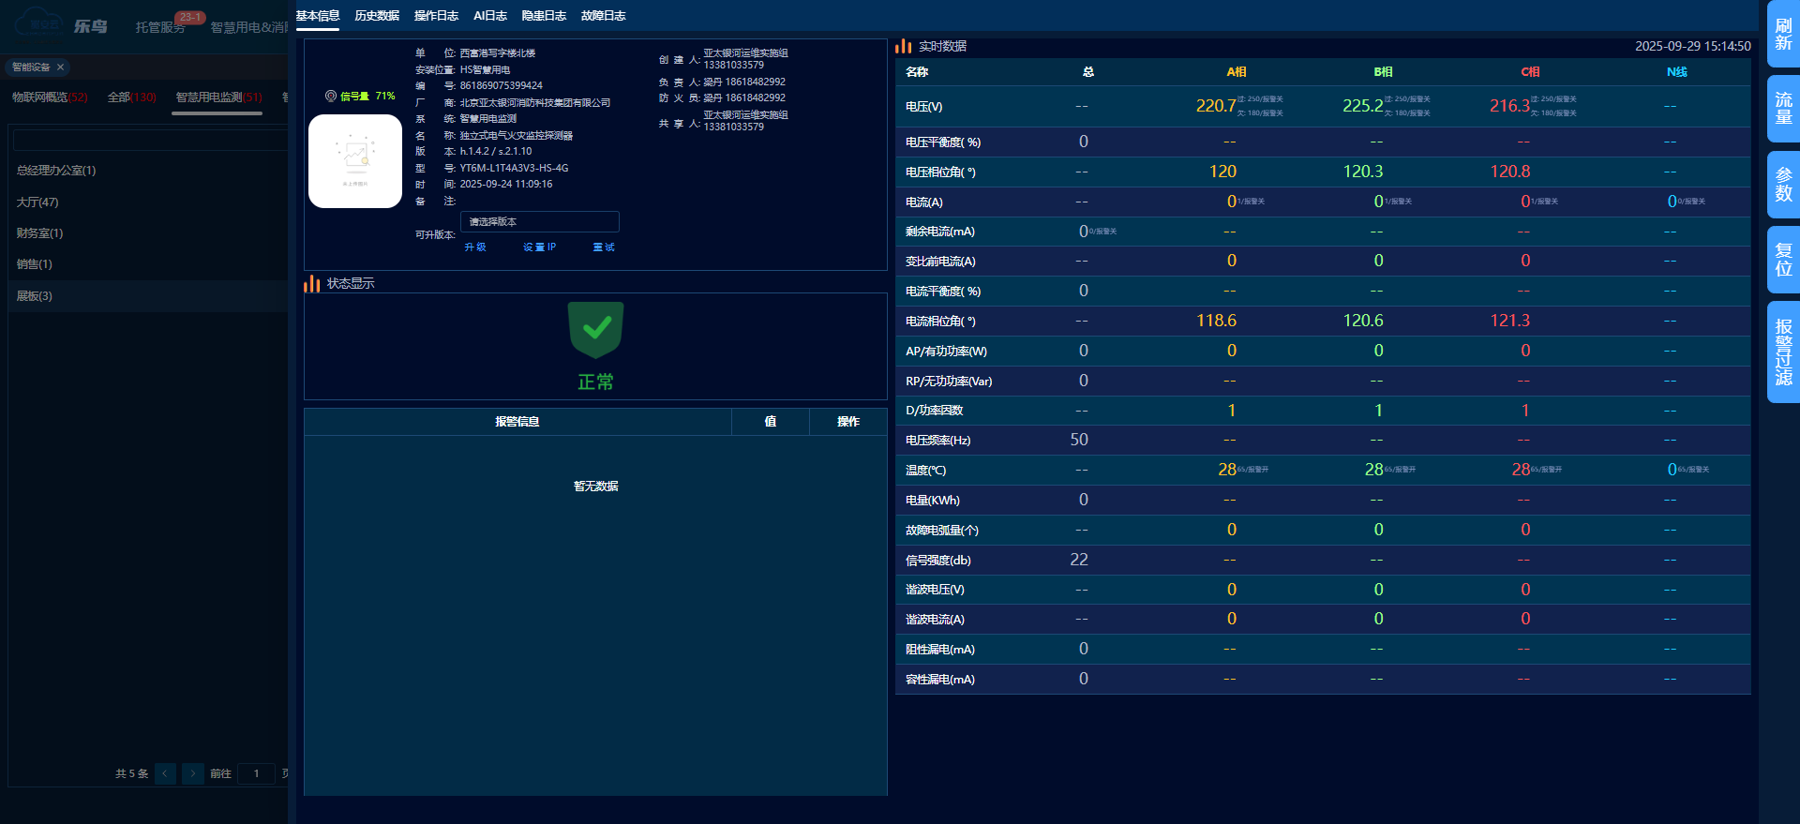1800x824 pixels.
Task: Open the 请选择版本 version dropdown
Action: 539,222
